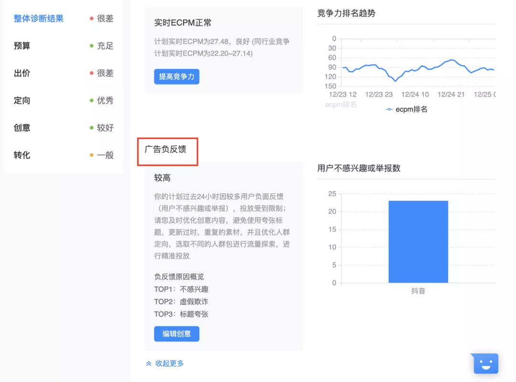The height and width of the screenshot is (382, 516).
Task: Click the blue 抖音 bar in the chart
Action: click(x=418, y=241)
